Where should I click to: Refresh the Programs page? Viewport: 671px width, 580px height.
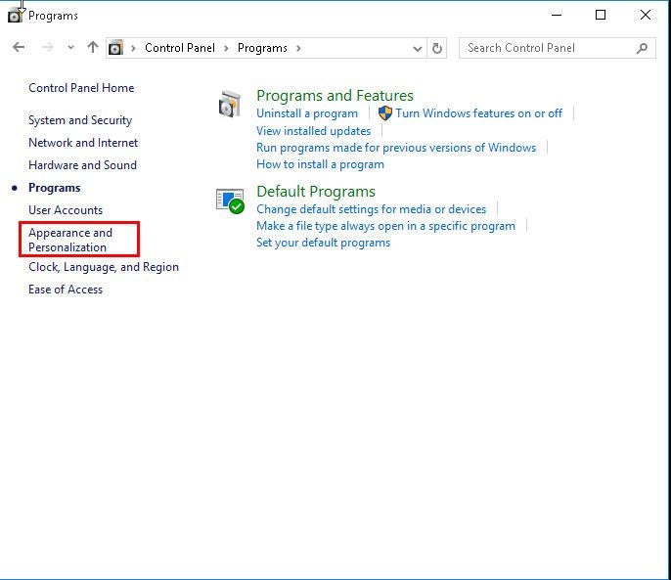[437, 48]
